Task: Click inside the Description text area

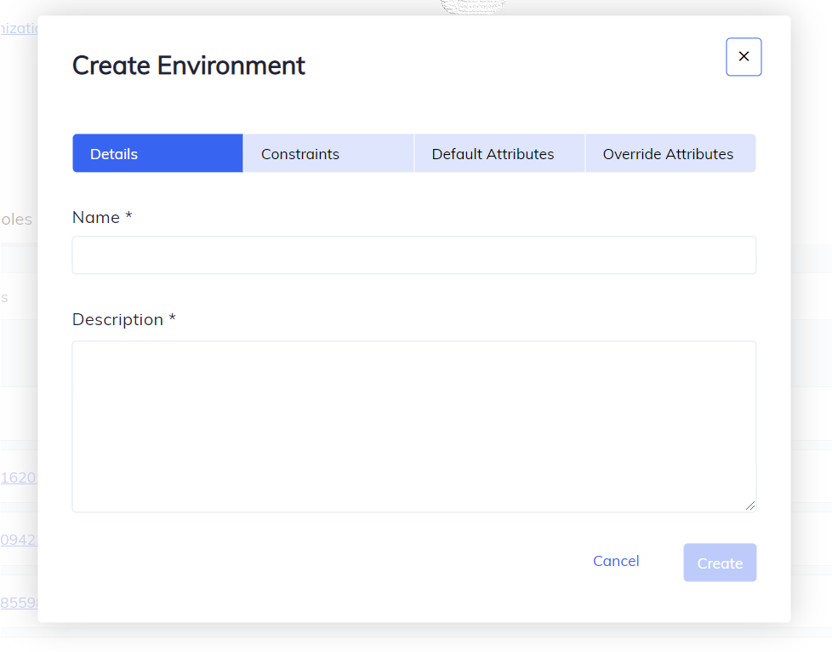Action: pyautogui.click(x=414, y=426)
